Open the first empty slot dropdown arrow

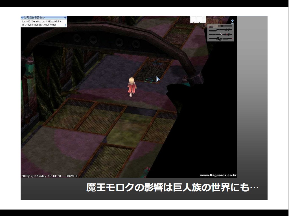[x=193, y=22]
